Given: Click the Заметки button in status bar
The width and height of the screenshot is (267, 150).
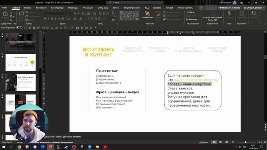Looking at the screenshot, I should pos(204,142).
